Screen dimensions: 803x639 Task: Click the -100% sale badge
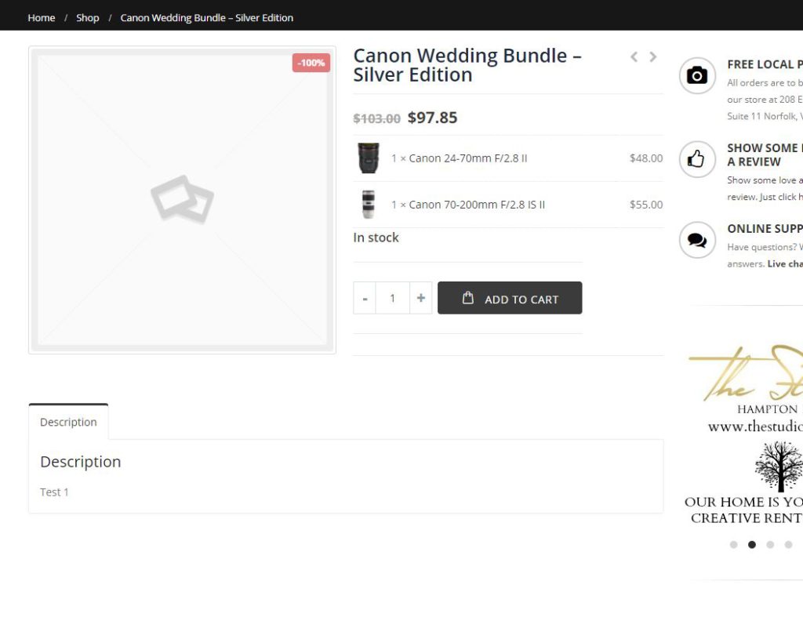[x=311, y=63]
